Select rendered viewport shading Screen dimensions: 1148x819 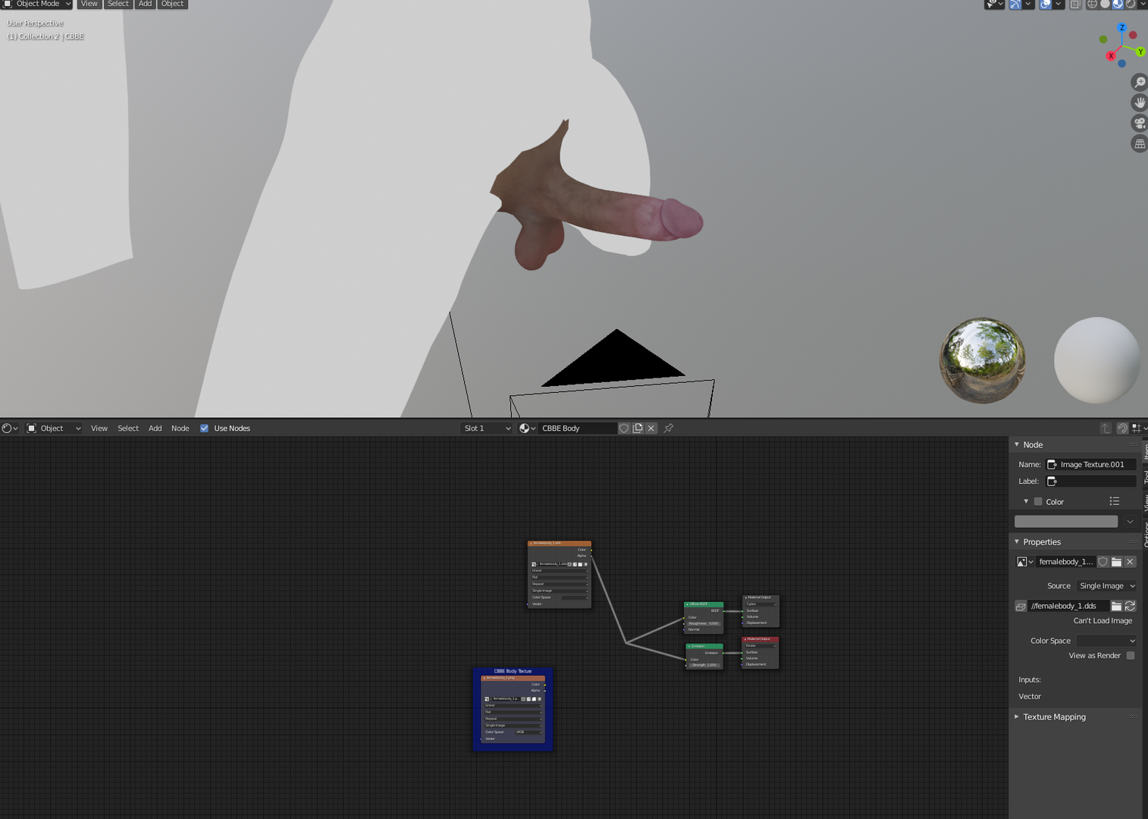[x=1131, y=4]
